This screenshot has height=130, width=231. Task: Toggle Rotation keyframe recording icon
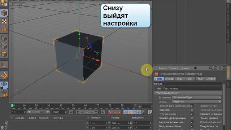tap(134, 112)
